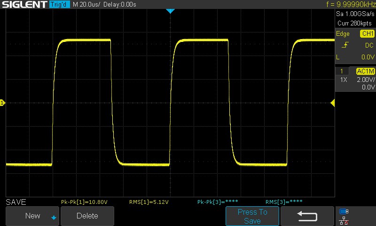Click the CH1 trigger source label

[368, 33]
